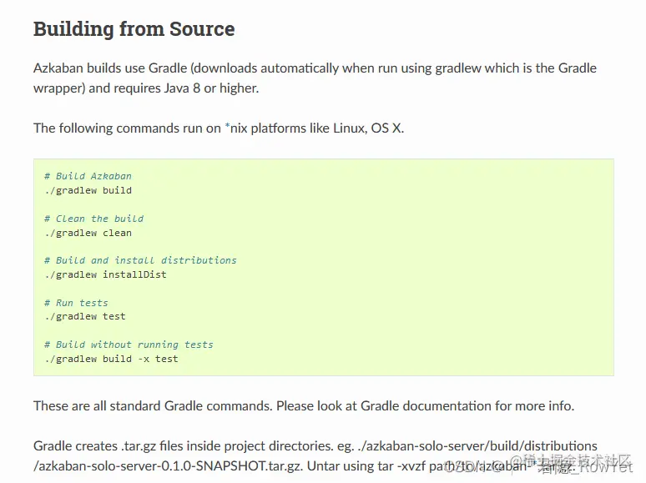Click the ./gradlew installDist command
646x483 pixels.
(106, 274)
